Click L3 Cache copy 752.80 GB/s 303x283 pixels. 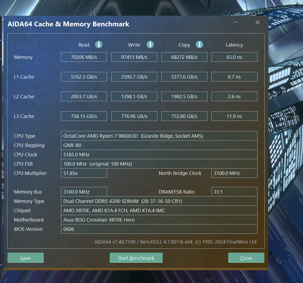(x=184, y=116)
